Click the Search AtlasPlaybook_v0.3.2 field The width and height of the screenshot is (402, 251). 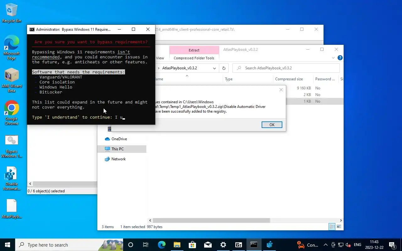[286, 68]
